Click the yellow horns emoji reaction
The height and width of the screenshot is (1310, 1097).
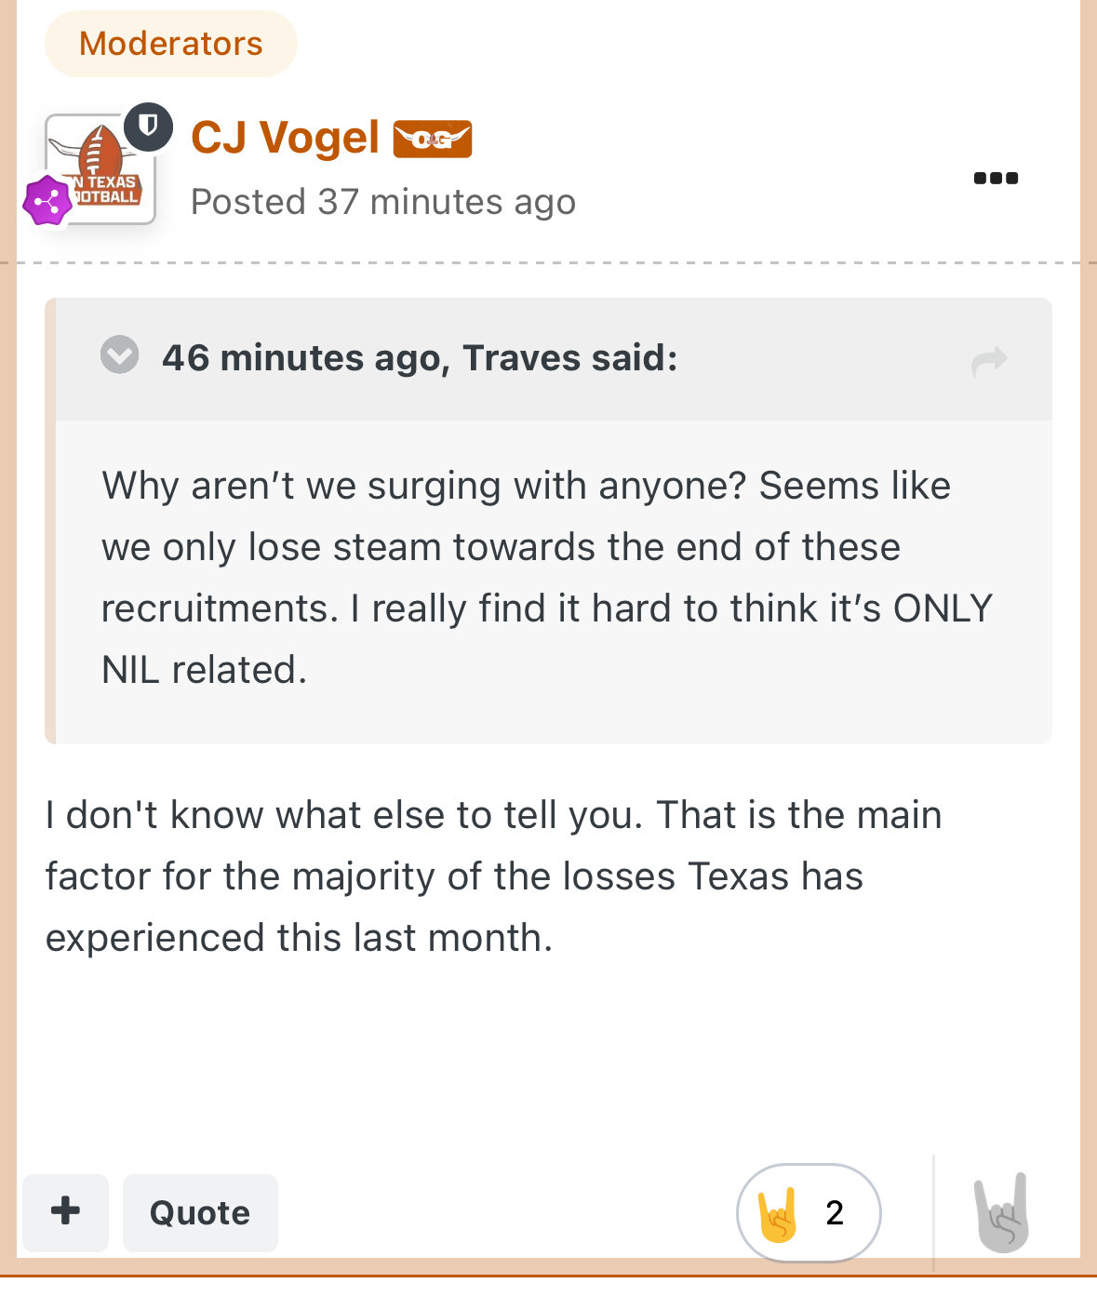coord(778,1213)
